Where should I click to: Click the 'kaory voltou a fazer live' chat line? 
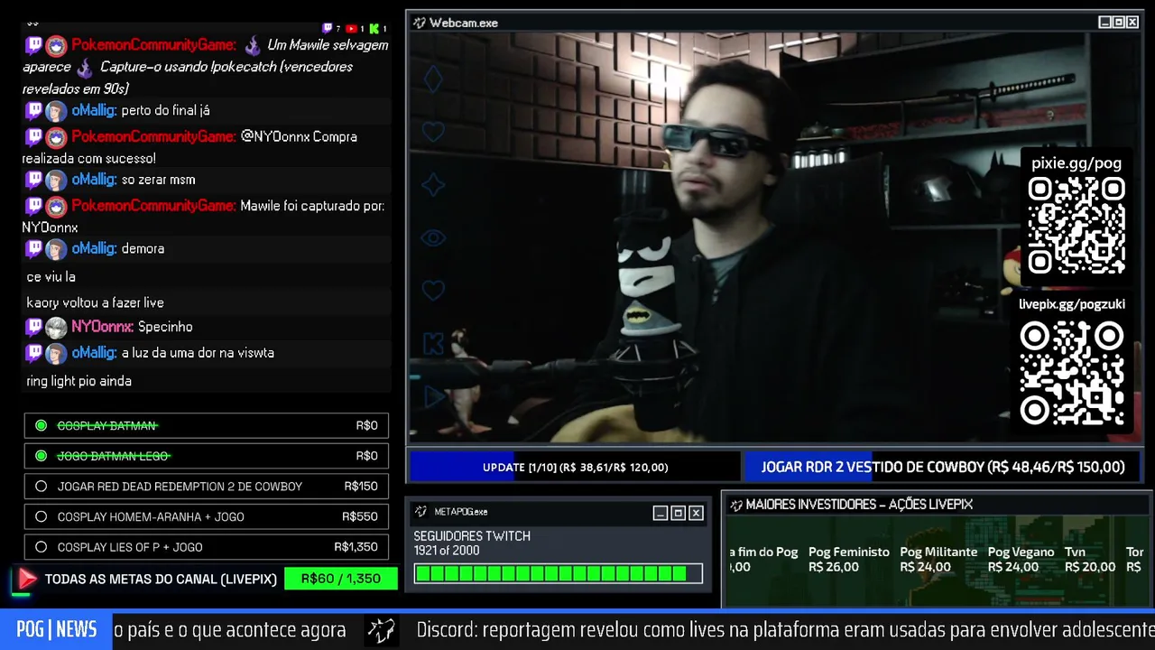point(95,302)
